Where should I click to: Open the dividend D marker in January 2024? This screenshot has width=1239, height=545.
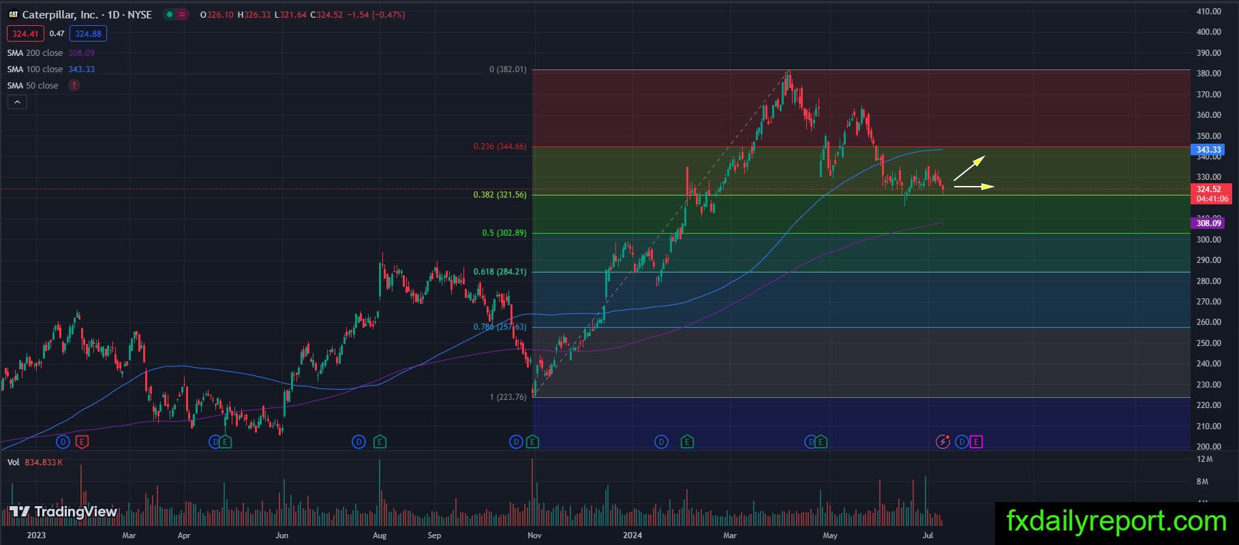pyautogui.click(x=661, y=442)
